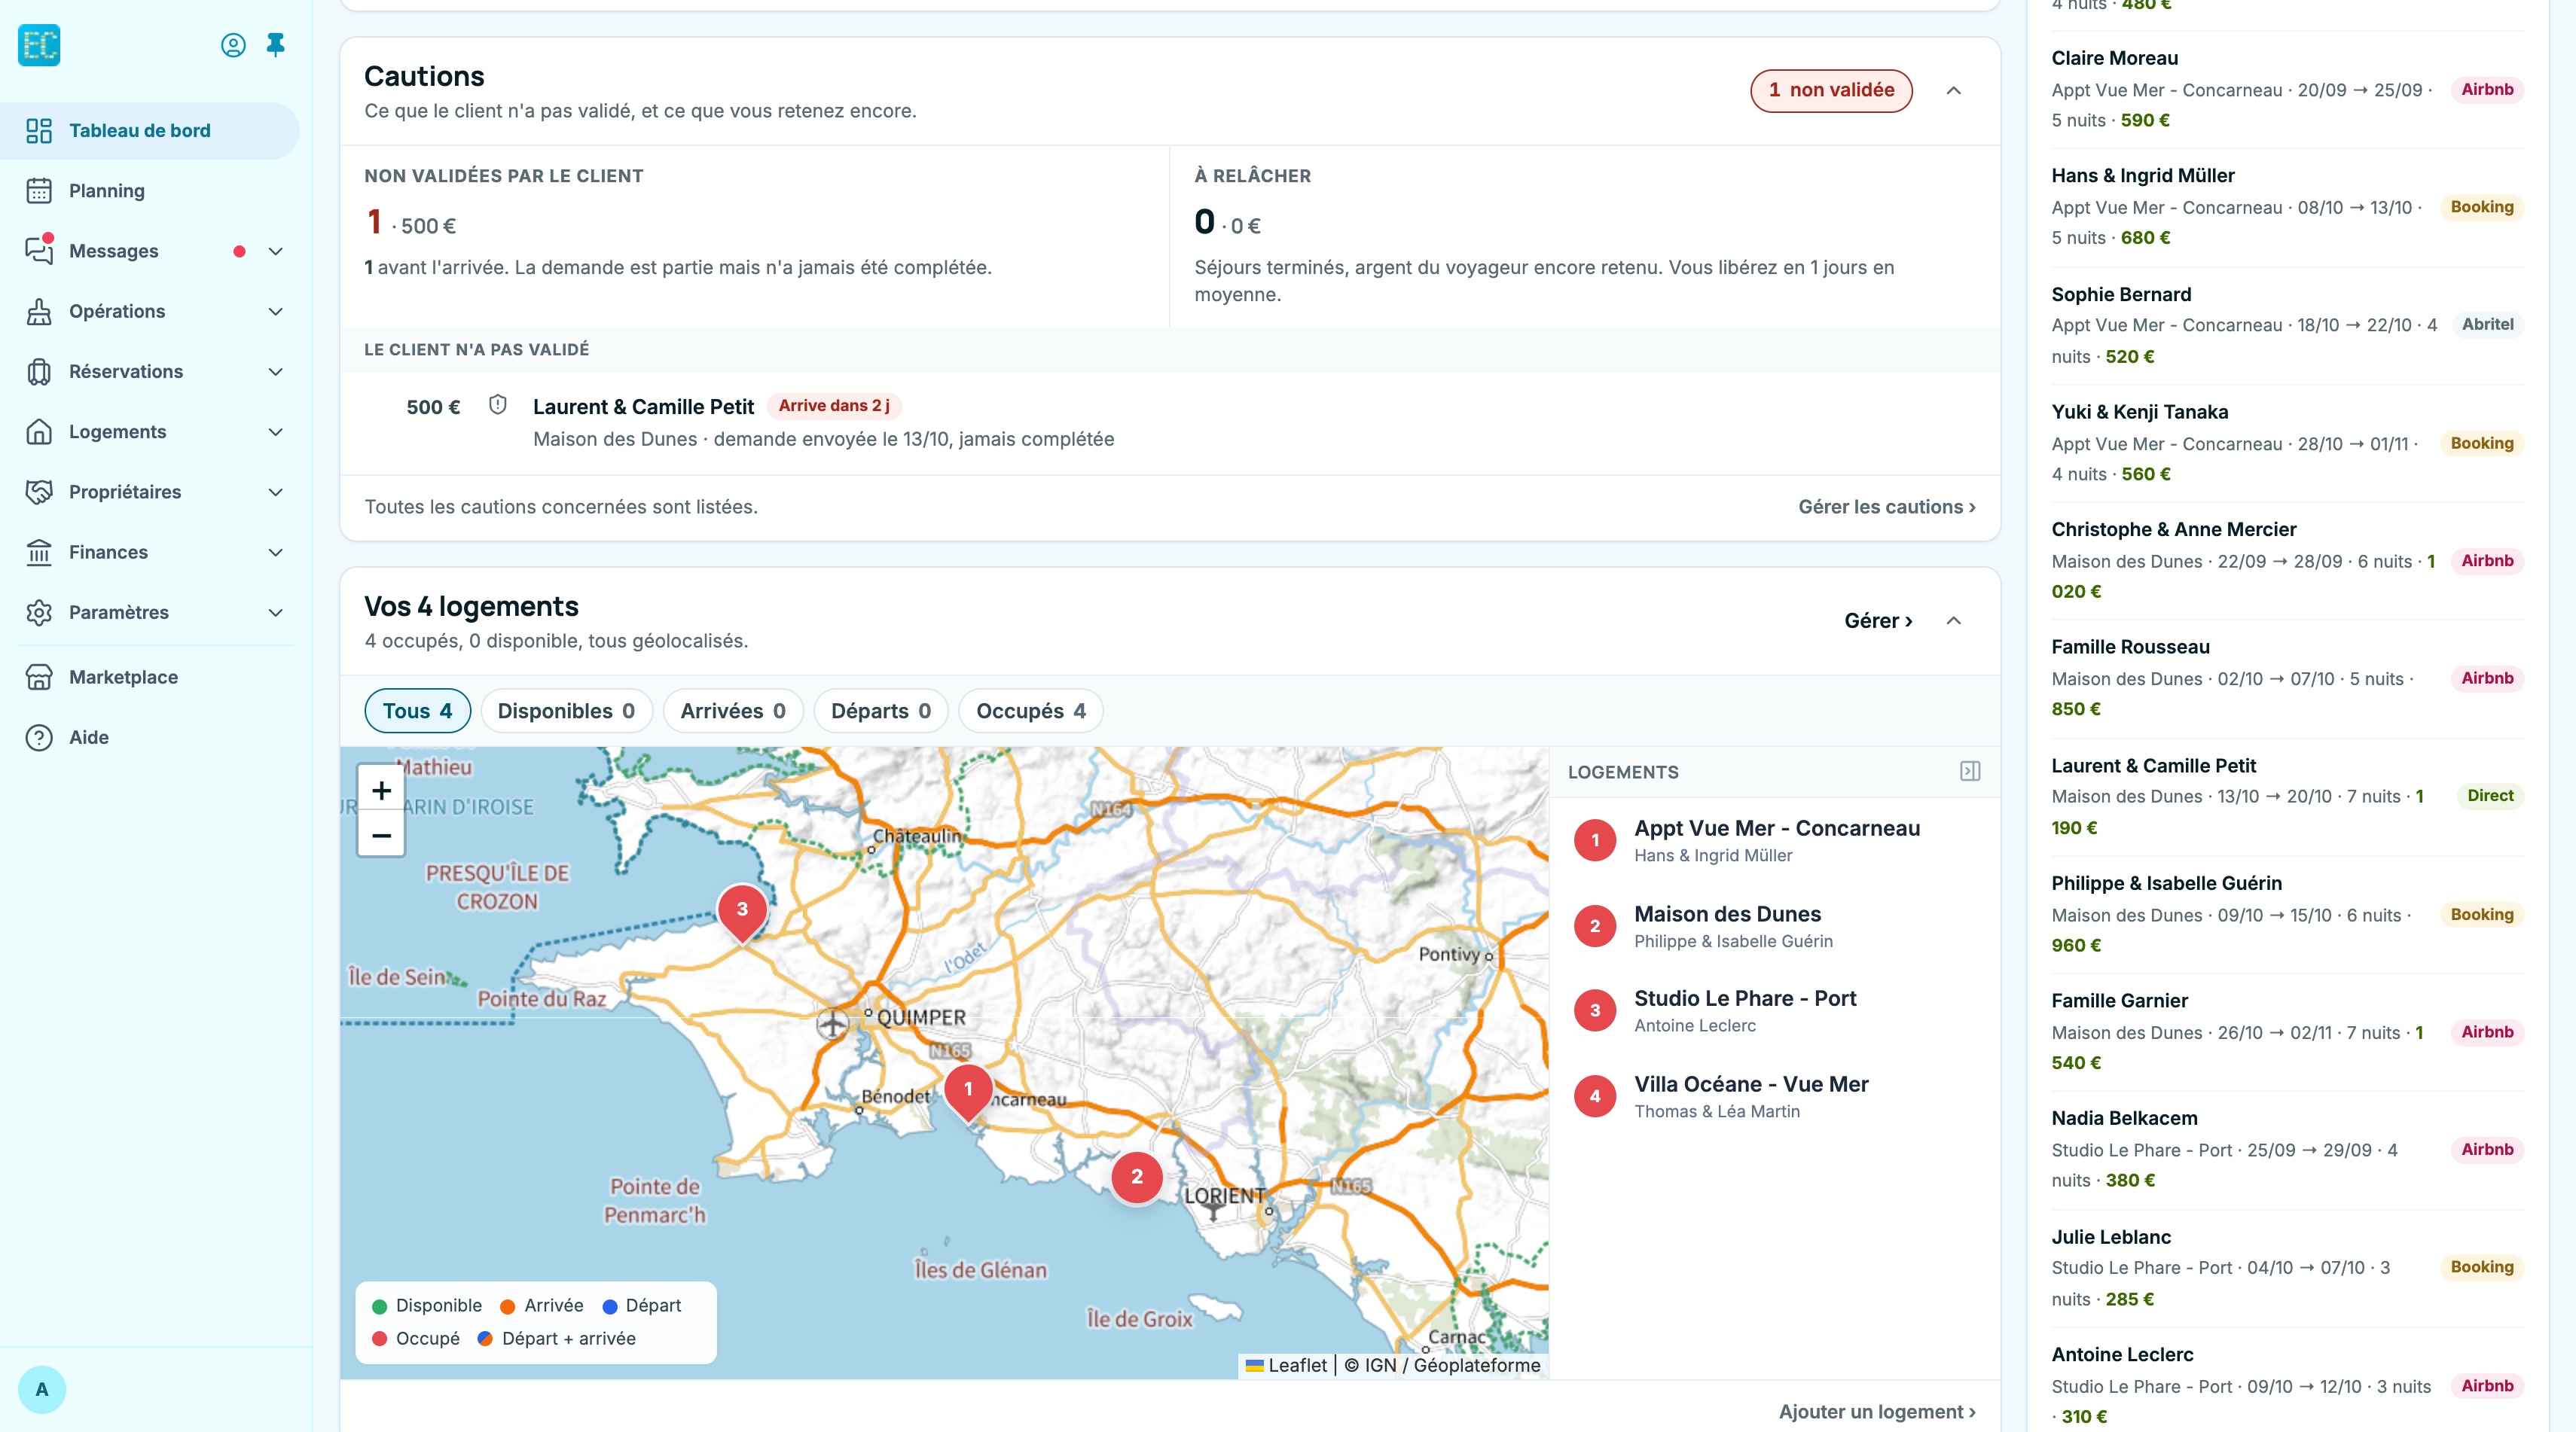Go to Tableau de bord

pos(150,131)
